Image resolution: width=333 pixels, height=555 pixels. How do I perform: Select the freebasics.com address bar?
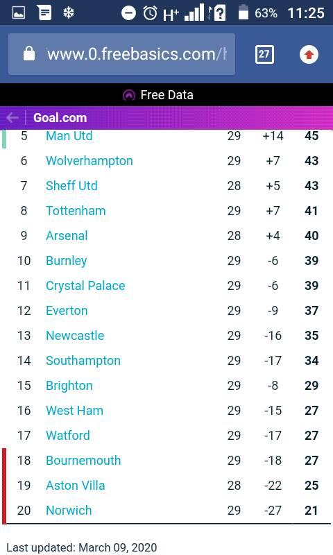pos(121,54)
